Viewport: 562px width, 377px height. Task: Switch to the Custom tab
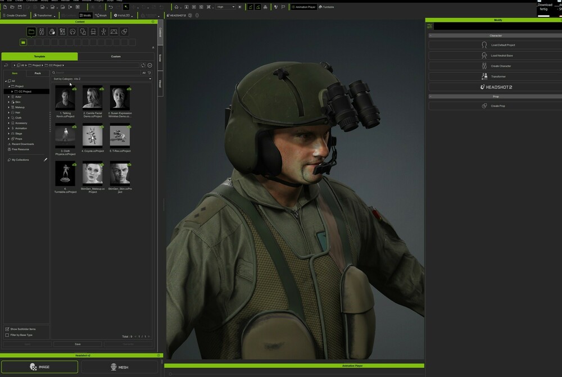pos(116,56)
